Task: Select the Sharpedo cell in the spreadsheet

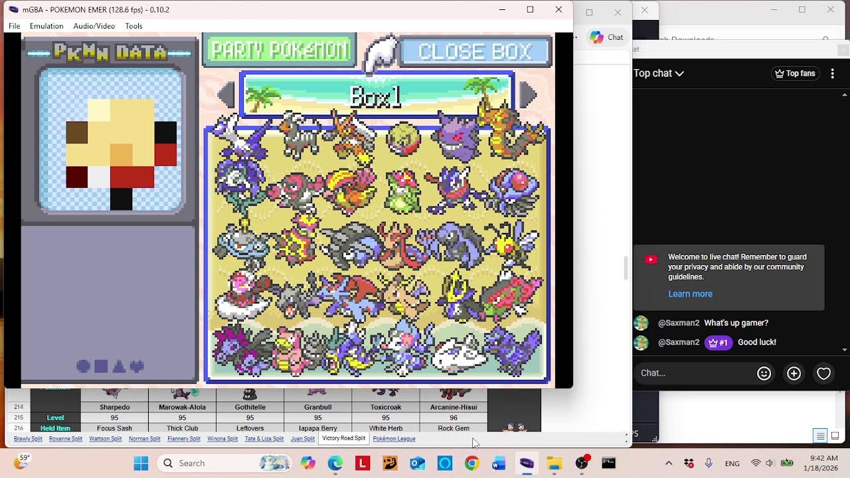Action: click(115, 407)
